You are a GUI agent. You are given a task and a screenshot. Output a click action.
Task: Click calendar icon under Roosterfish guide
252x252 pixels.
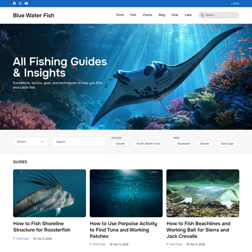[34, 238]
